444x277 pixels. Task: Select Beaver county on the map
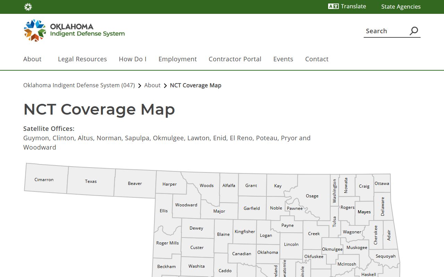[135, 183]
